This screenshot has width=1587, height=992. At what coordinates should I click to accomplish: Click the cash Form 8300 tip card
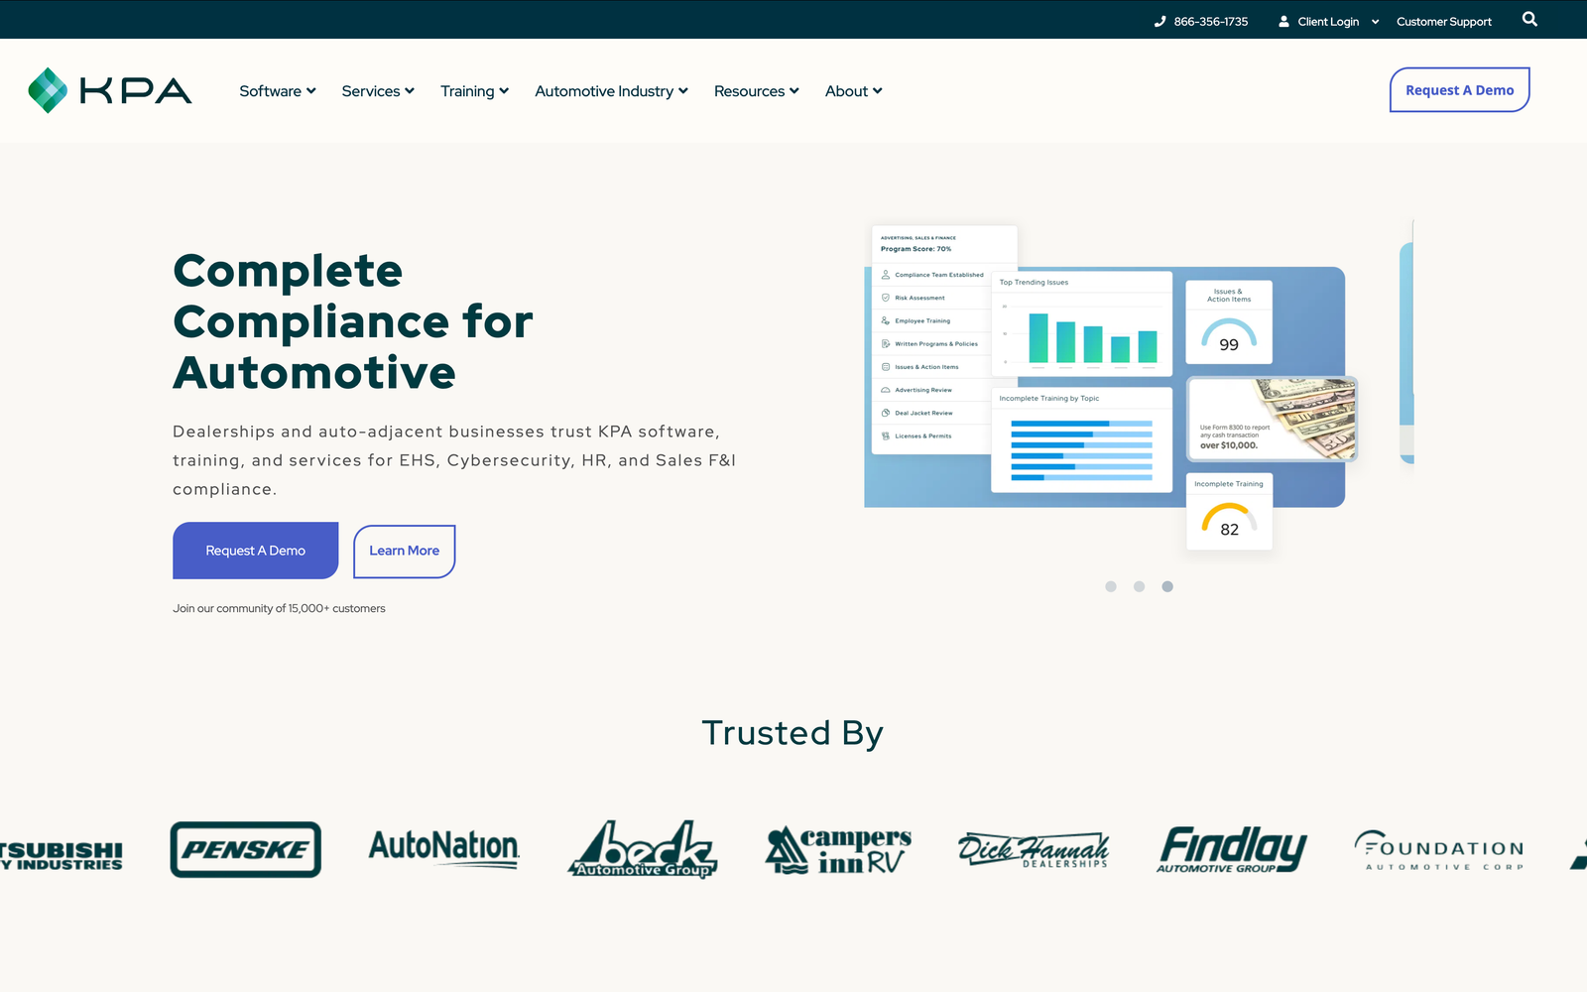(x=1272, y=419)
